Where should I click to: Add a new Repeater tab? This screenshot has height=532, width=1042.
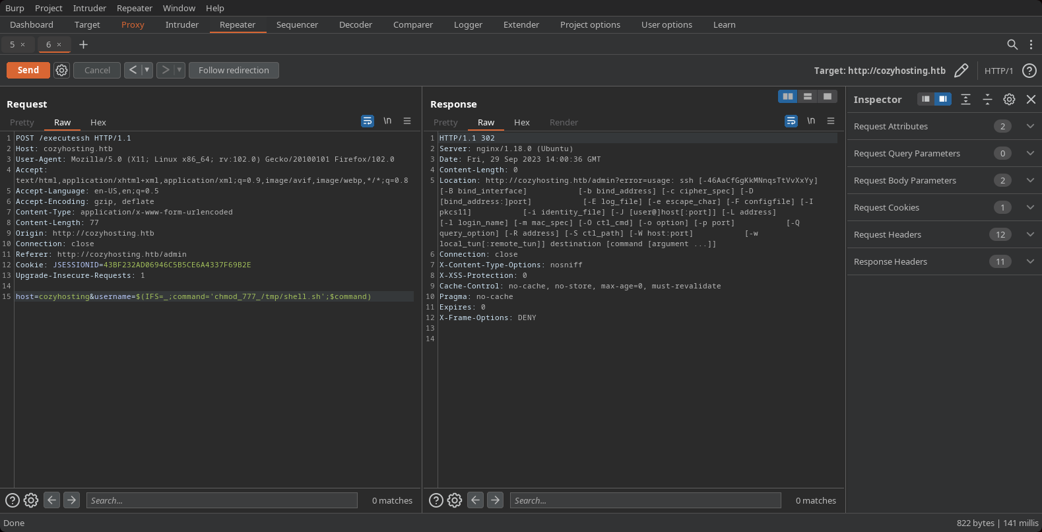pyautogui.click(x=83, y=44)
